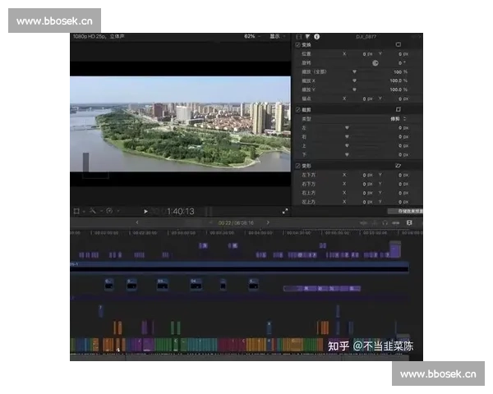Uncheck the 变换 (Transform) checkbox
Viewport: 493px width, 394px height.
click(298, 44)
